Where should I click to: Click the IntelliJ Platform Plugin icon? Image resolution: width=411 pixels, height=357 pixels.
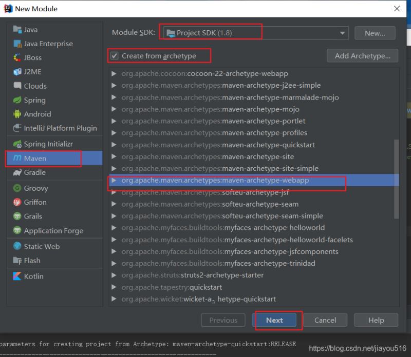pos(17,128)
